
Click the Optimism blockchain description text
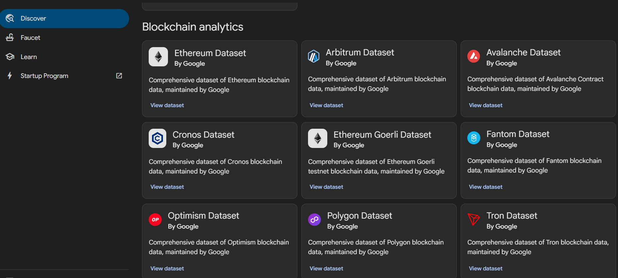(x=219, y=247)
